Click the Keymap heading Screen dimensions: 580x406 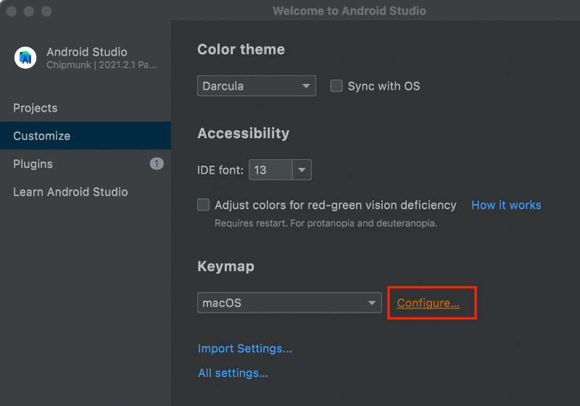(x=225, y=266)
